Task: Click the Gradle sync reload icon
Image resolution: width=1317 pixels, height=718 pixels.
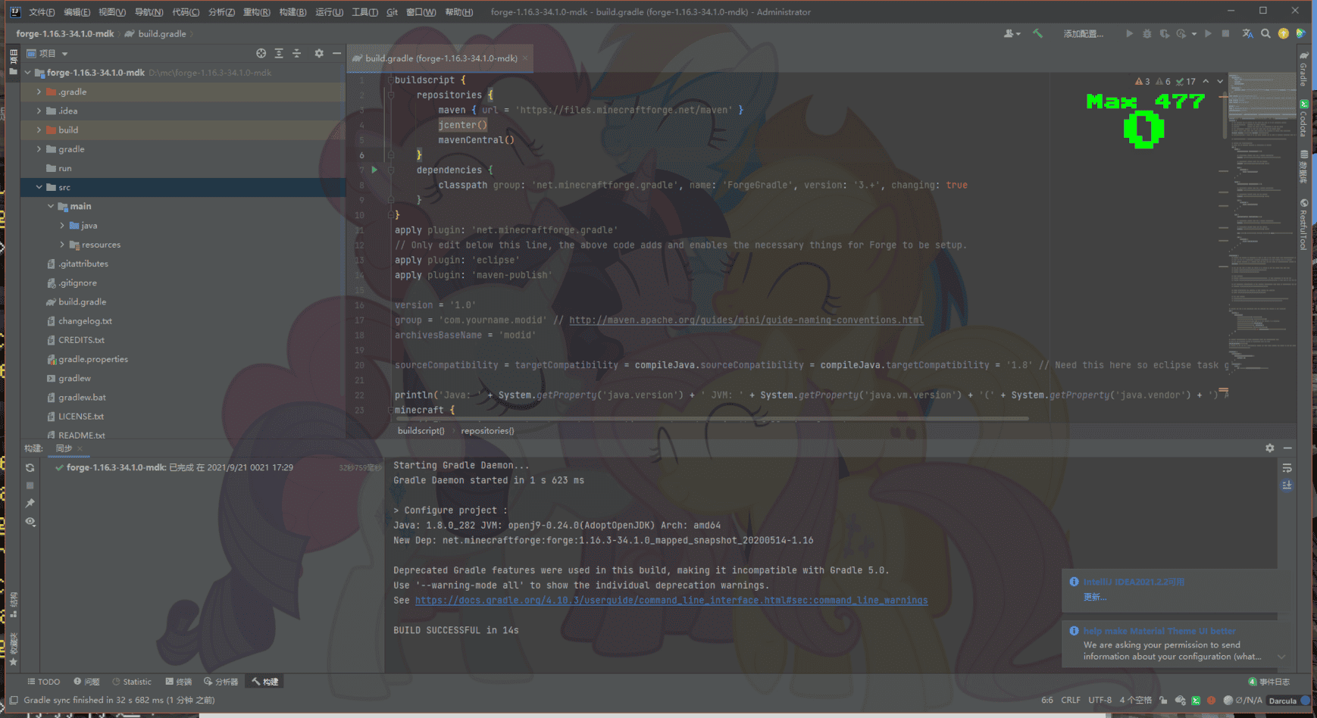Action: point(30,468)
